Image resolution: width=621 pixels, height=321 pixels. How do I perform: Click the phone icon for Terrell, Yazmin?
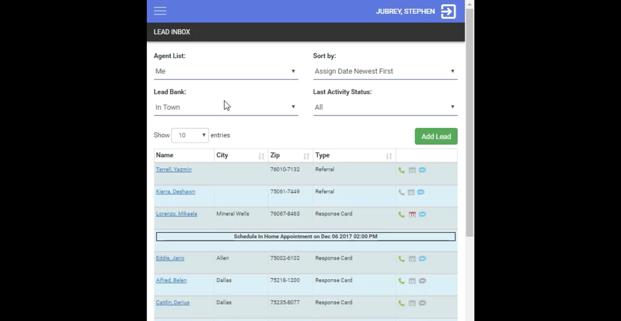point(401,170)
